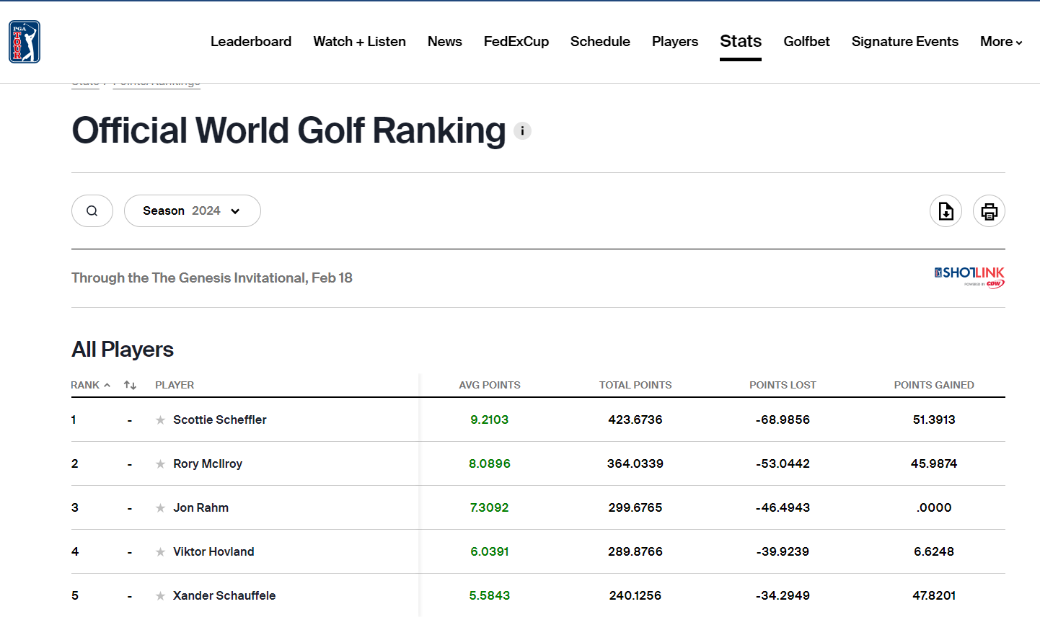This screenshot has width=1040, height=617.
Task: Open Jon Rahm's player page
Action: (x=200, y=507)
